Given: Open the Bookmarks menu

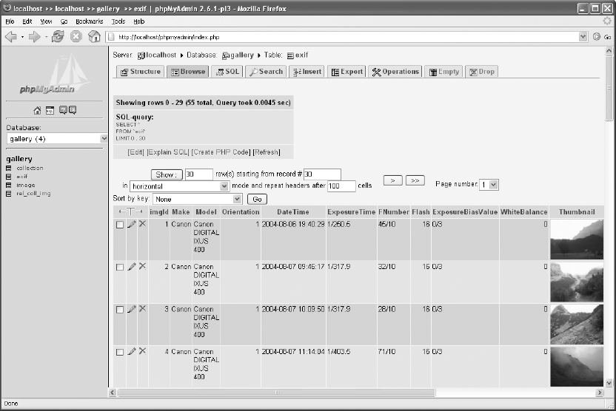Looking at the screenshot, I should click(x=89, y=21).
